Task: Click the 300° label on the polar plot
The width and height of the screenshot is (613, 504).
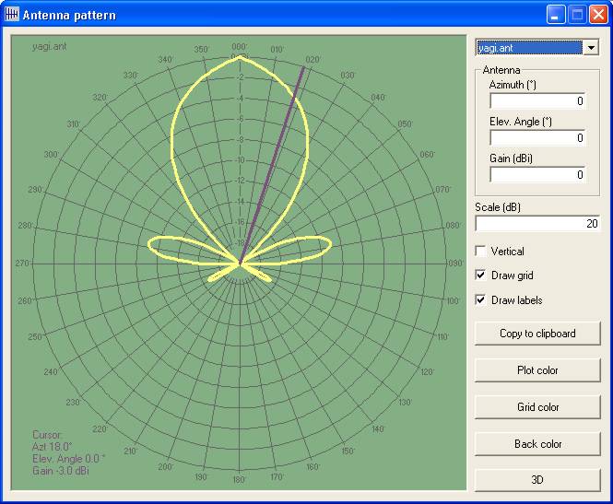Action: tap(52, 154)
